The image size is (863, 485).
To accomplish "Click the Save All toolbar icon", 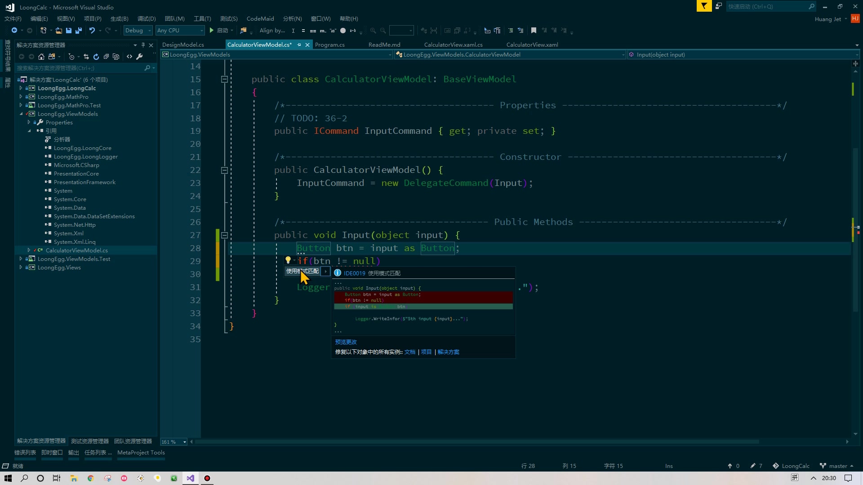I will point(78,31).
